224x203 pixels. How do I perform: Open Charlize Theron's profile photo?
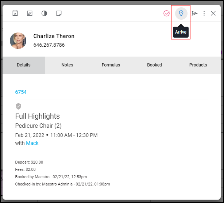click(x=18, y=41)
